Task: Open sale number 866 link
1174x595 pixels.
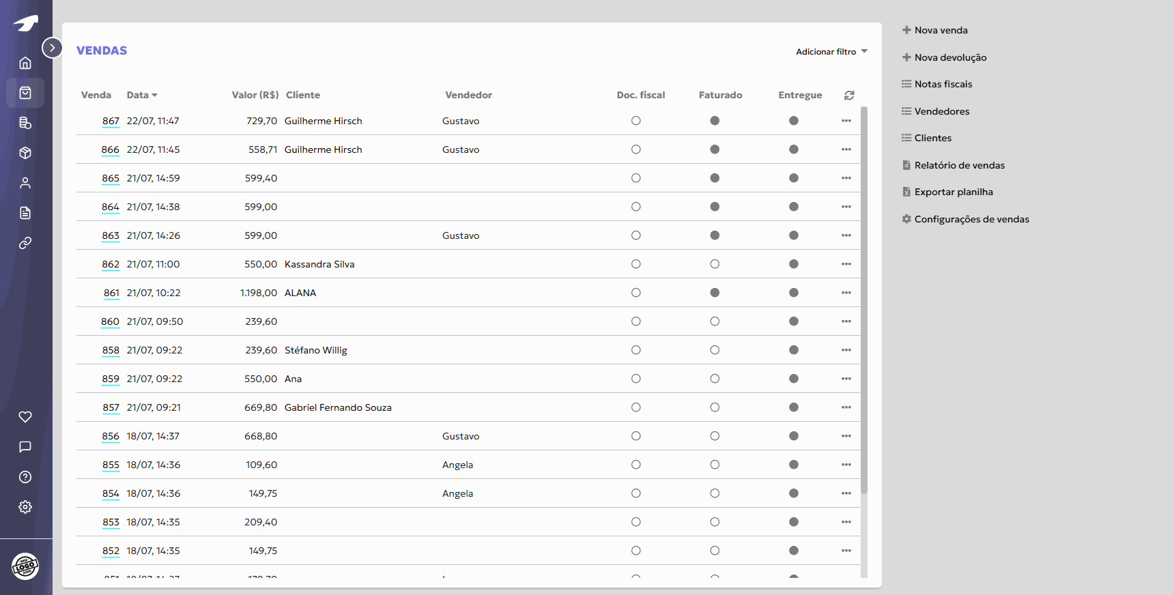Action: 110,149
